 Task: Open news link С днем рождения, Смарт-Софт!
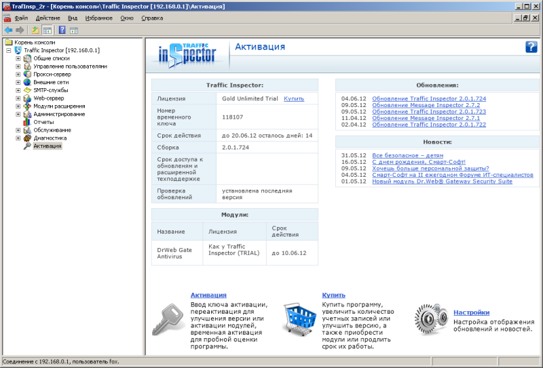[419, 162]
